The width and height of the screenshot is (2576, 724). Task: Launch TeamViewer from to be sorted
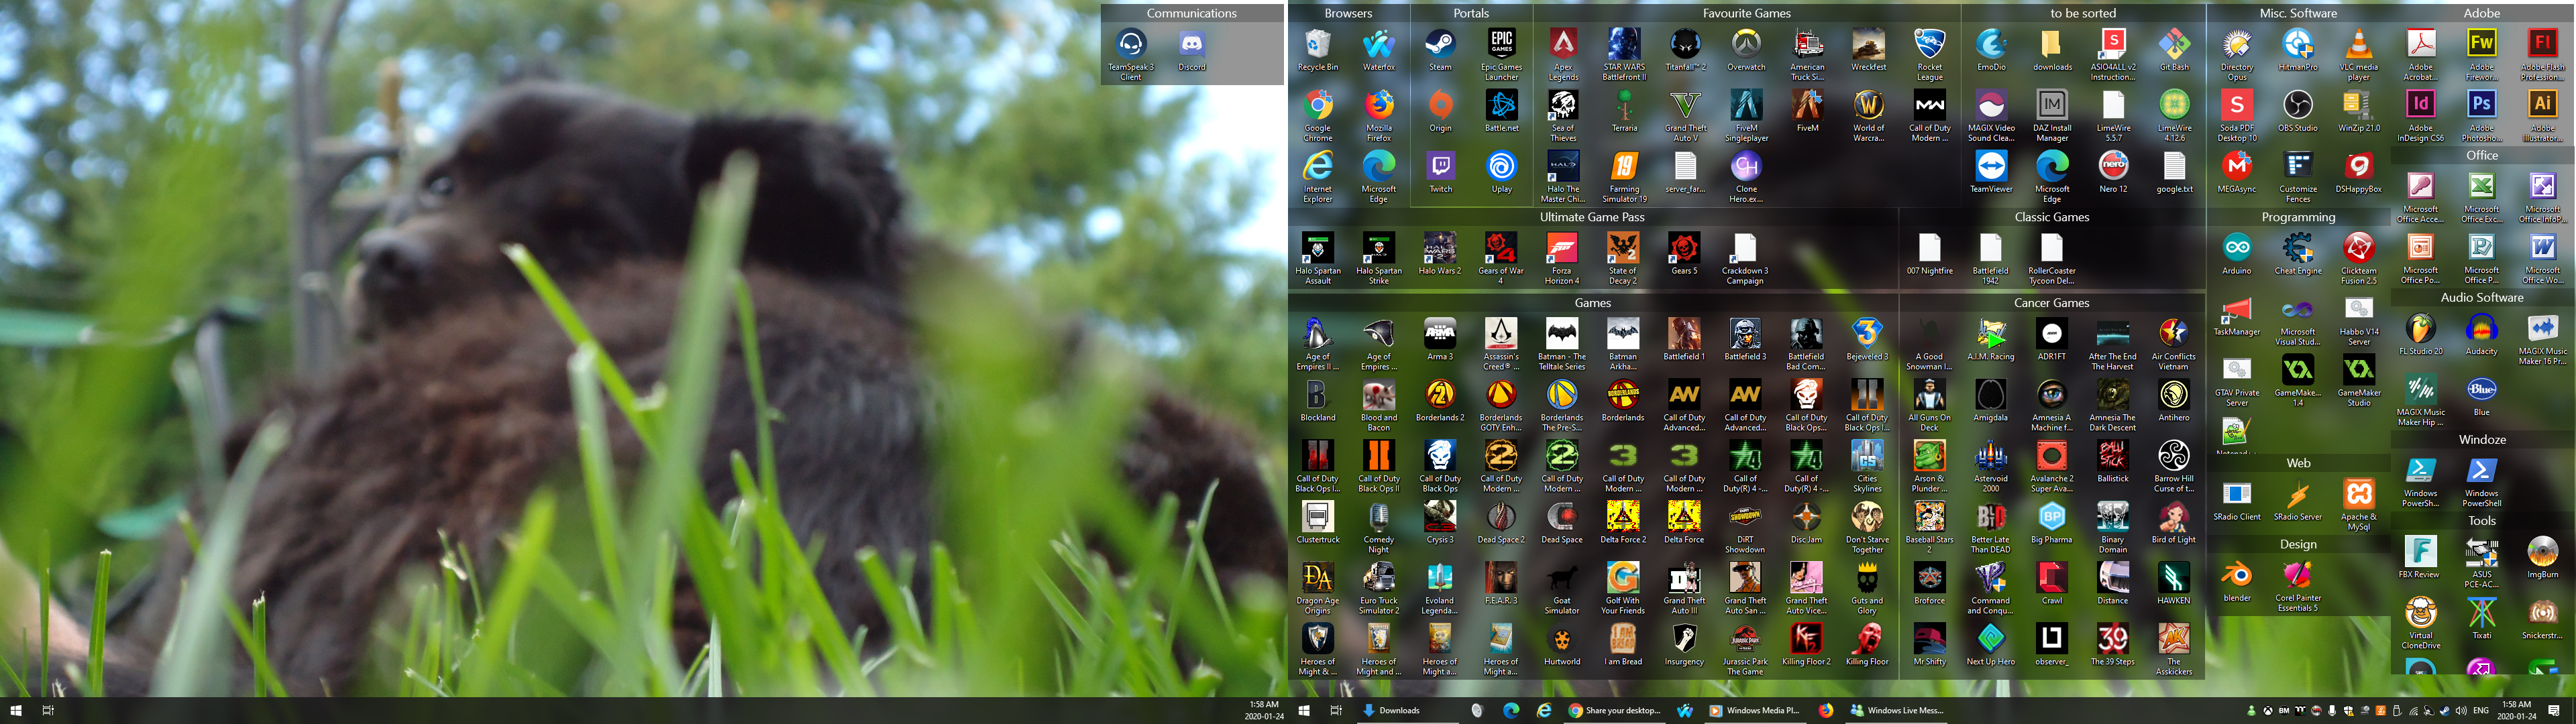[x=1990, y=172]
